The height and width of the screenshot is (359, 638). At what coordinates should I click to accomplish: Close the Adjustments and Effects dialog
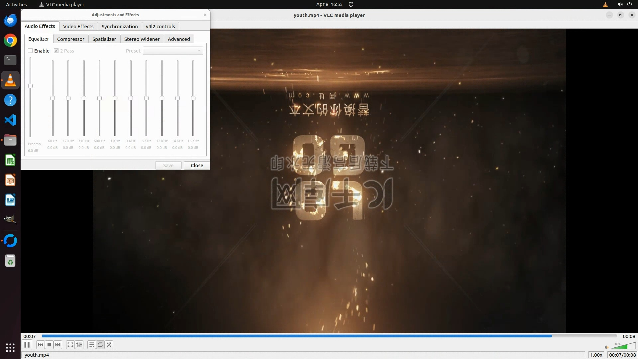[x=197, y=166]
